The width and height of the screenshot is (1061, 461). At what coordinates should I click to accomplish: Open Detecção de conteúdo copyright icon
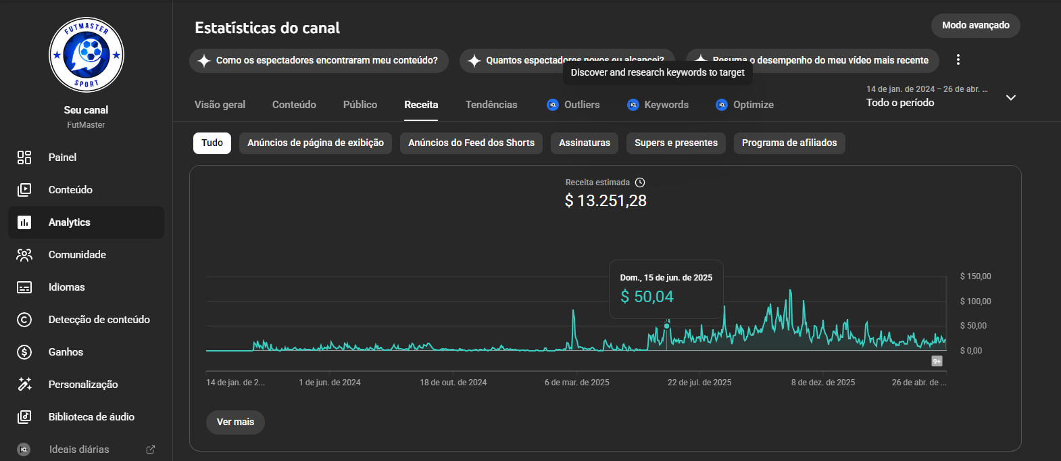pos(24,320)
